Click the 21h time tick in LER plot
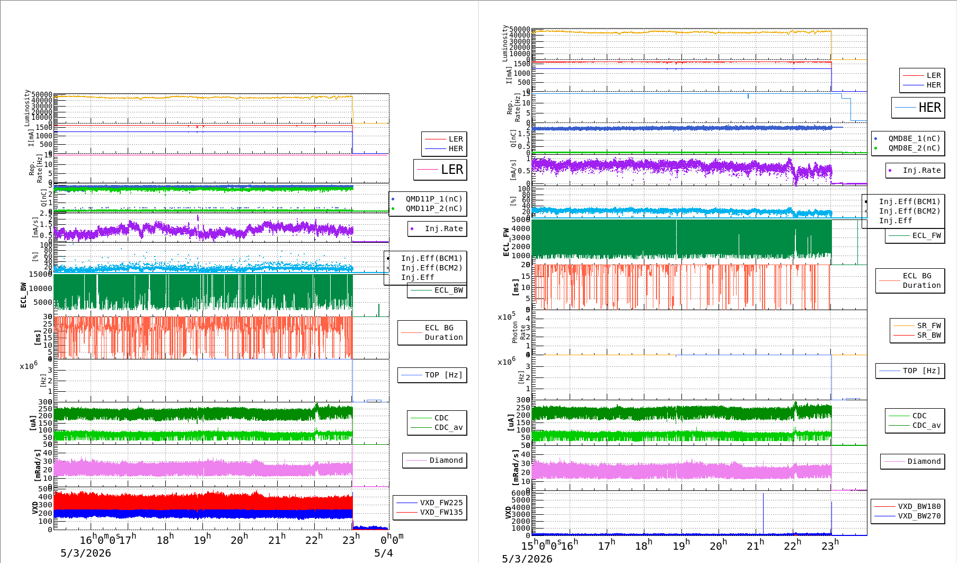 pos(277,540)
